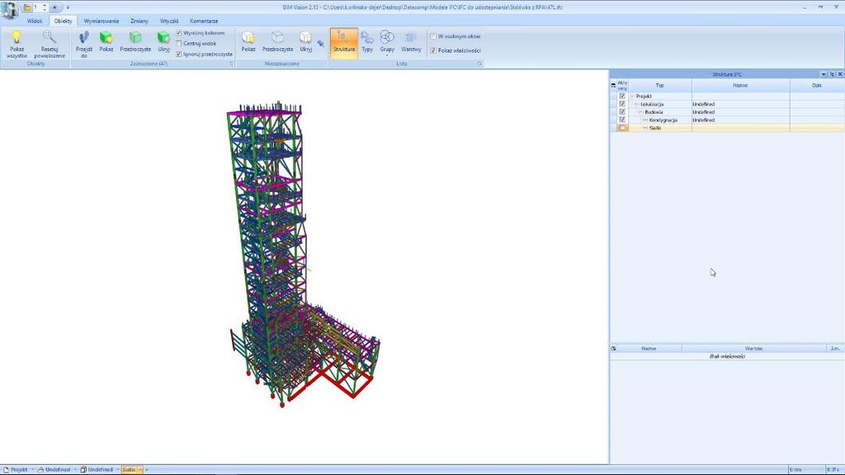
Task: Click the Resetuj powiększenie magnifier icon
Action: (x=50, y=37)
